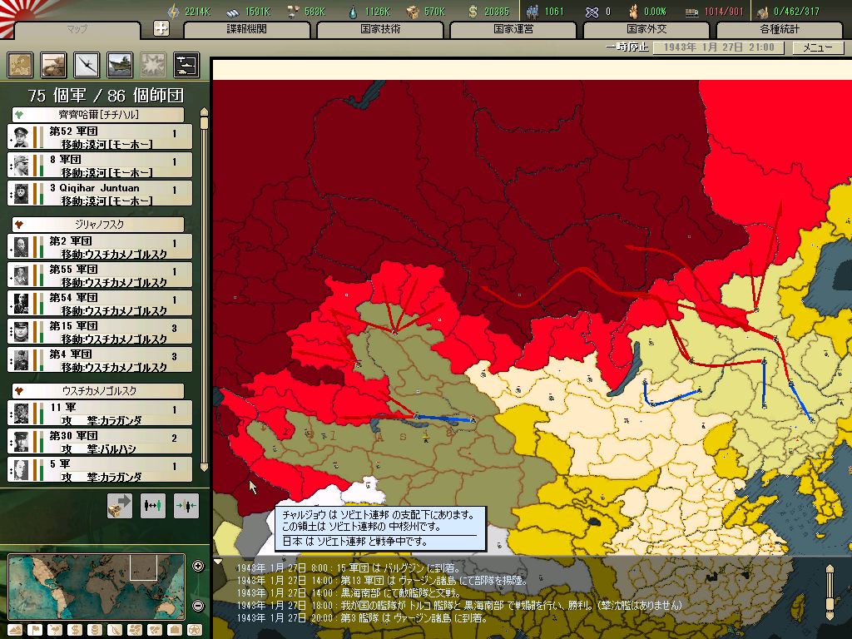Open the 各種統計 tab
Image resolution: width=852 pixels, height=639 pixels.
tap(780, 29)
